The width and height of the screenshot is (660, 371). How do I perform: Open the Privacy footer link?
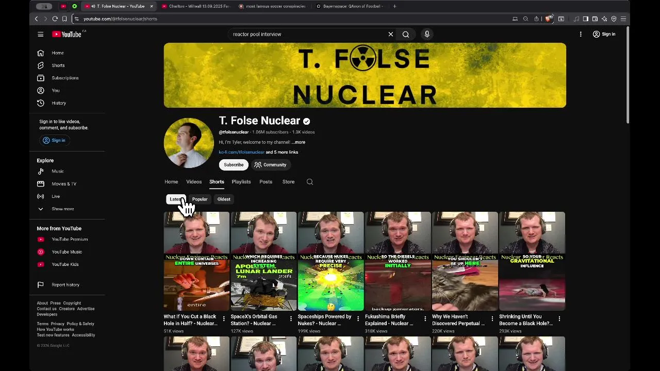click(57, 324)
